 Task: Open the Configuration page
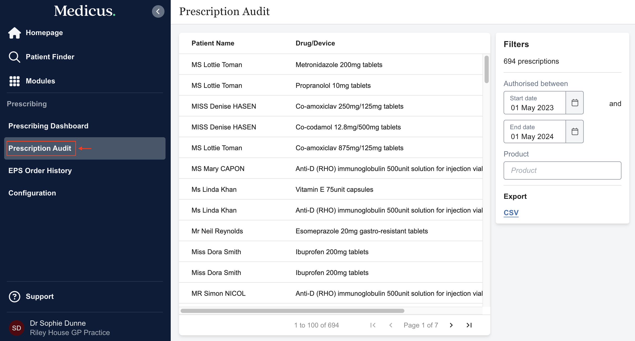click(x=32, y=193)
